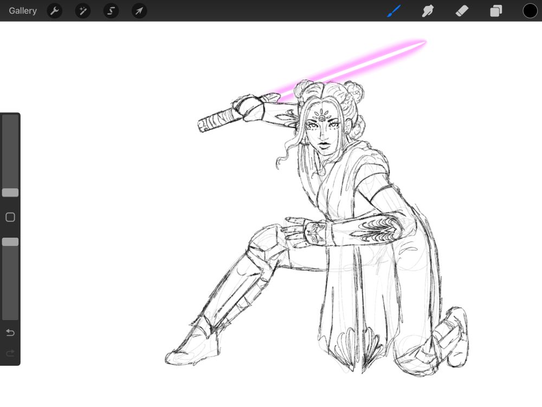The width and height of the screenshot is (542, 407).
Task: Redo the last undone stroke
Action: pos(10,353)
